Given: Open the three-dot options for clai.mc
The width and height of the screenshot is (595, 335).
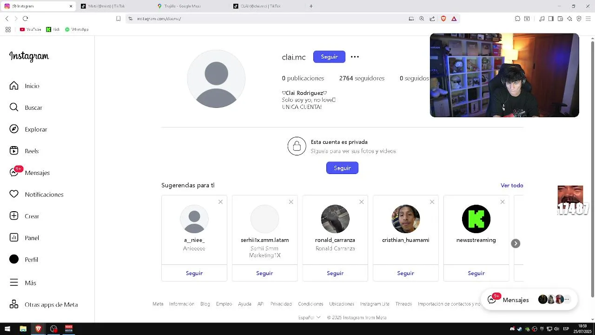Looking at the screenshot, I should 355,57.
